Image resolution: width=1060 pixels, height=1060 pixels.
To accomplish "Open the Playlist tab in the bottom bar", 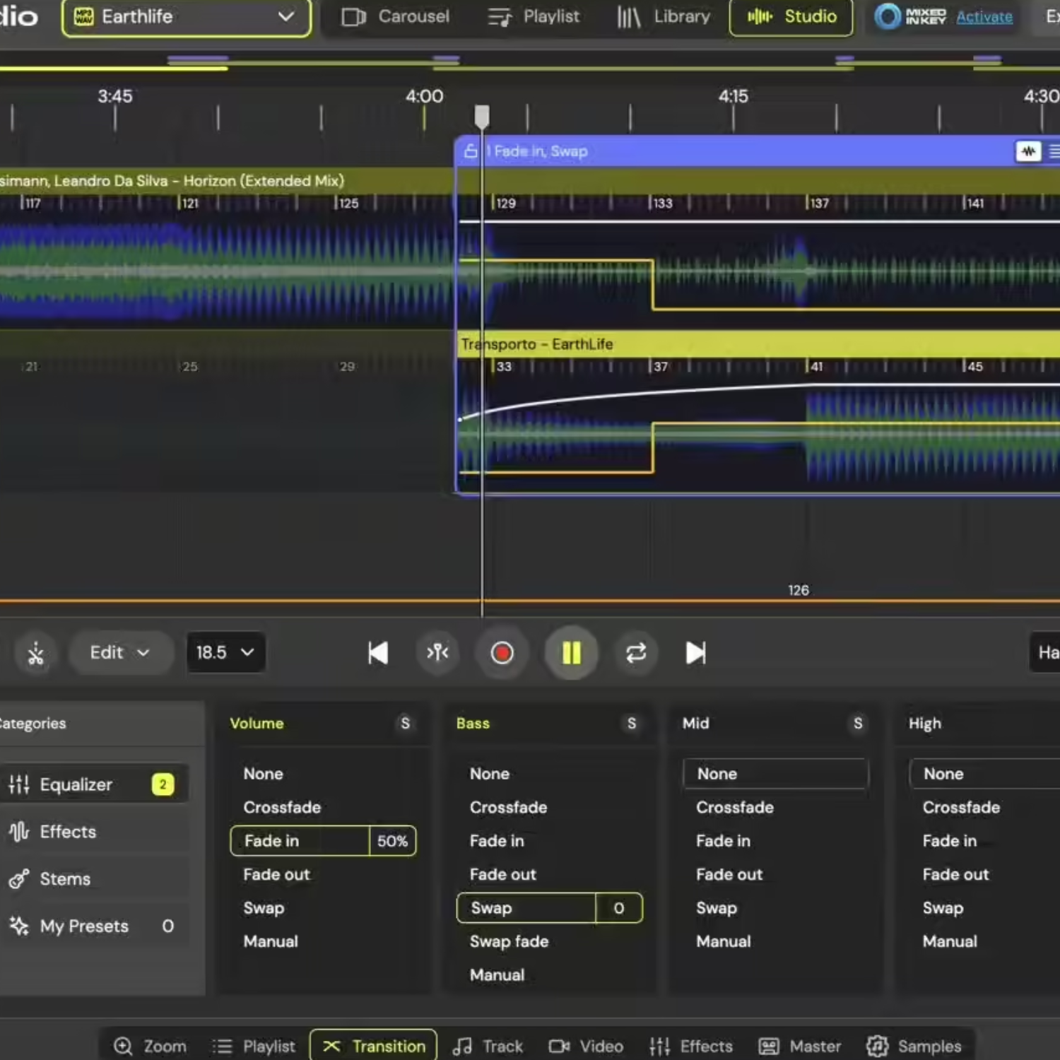I will click(x=253, y=1046).
